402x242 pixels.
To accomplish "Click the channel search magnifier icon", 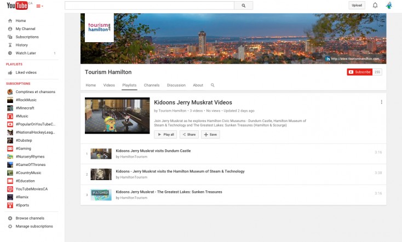I will pyautogui.click(x=213, y=85).
